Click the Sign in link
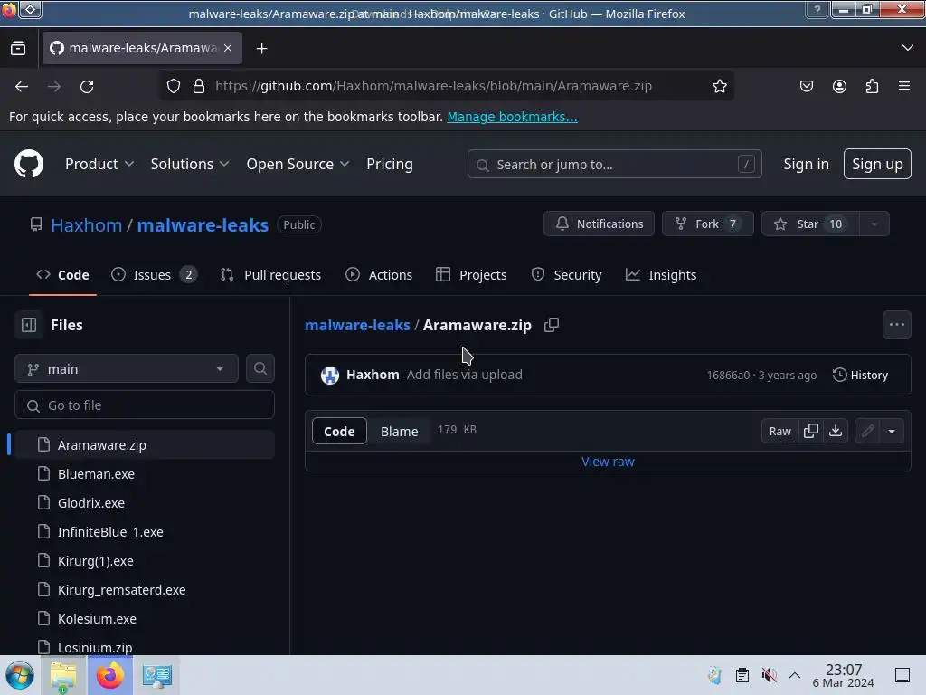 tap(806, 164)
